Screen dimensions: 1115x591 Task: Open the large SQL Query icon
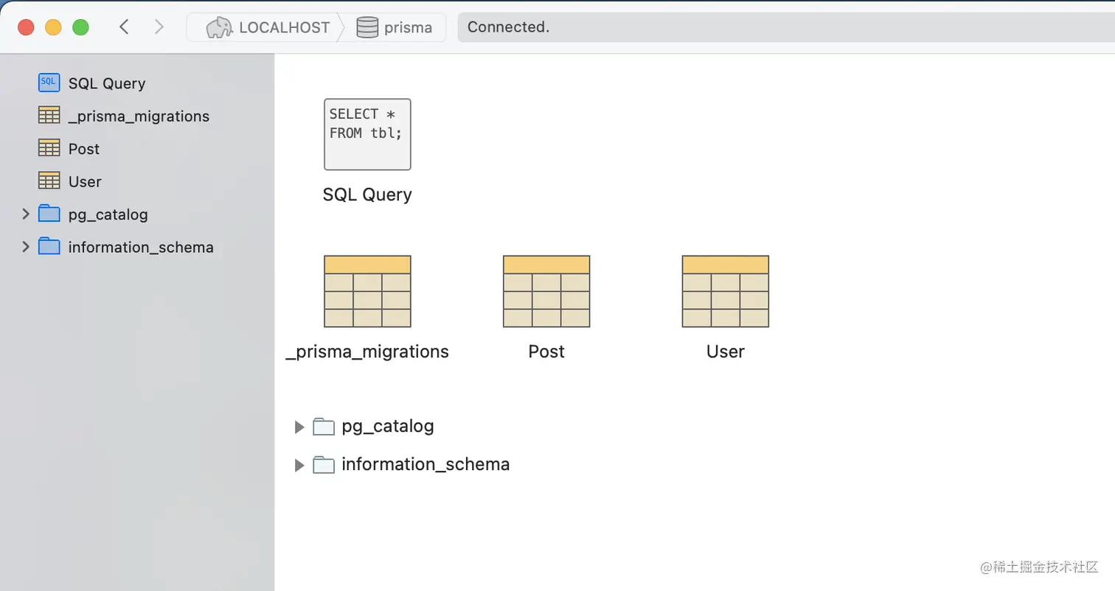tap(367, 135)
